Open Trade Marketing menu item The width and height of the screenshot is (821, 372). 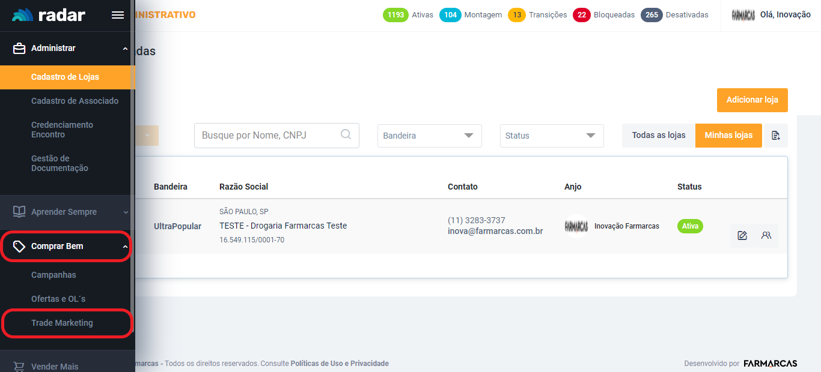pos(62,323)
